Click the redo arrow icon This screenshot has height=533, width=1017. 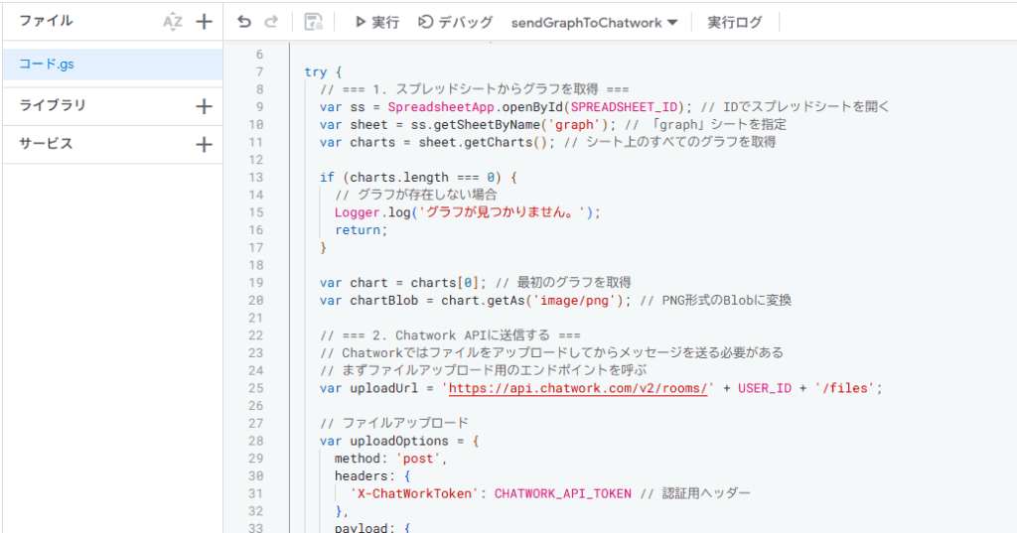[x=271, y=22]
